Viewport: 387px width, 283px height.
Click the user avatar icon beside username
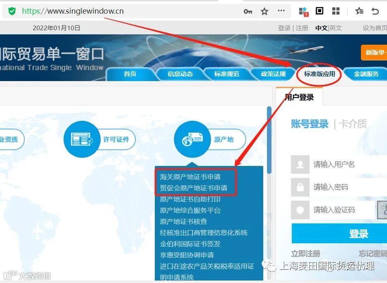[300, 164]
